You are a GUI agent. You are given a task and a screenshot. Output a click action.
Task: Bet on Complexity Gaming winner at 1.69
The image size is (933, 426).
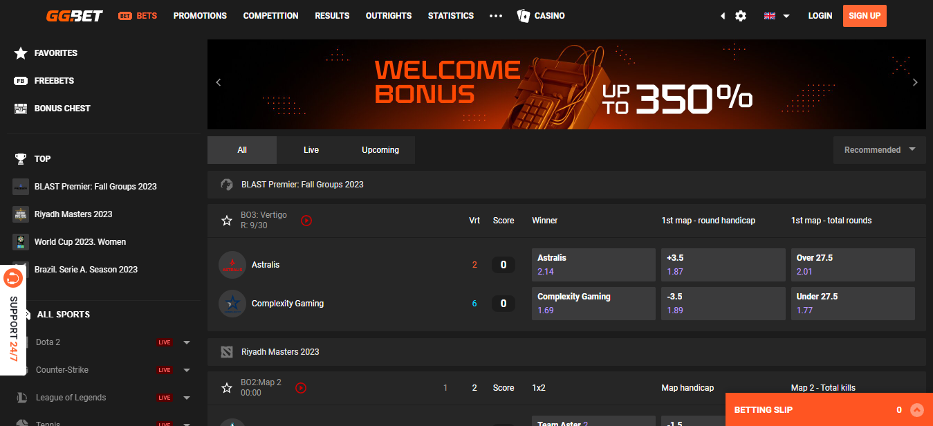(593, 304)
